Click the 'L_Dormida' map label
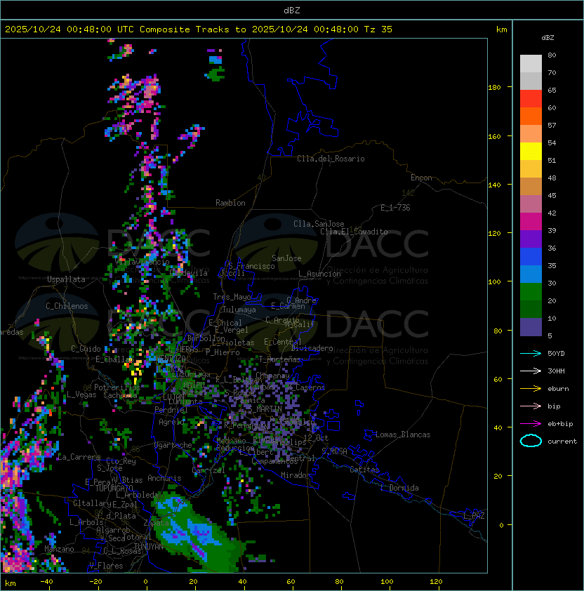 click(x=399, y=488)
